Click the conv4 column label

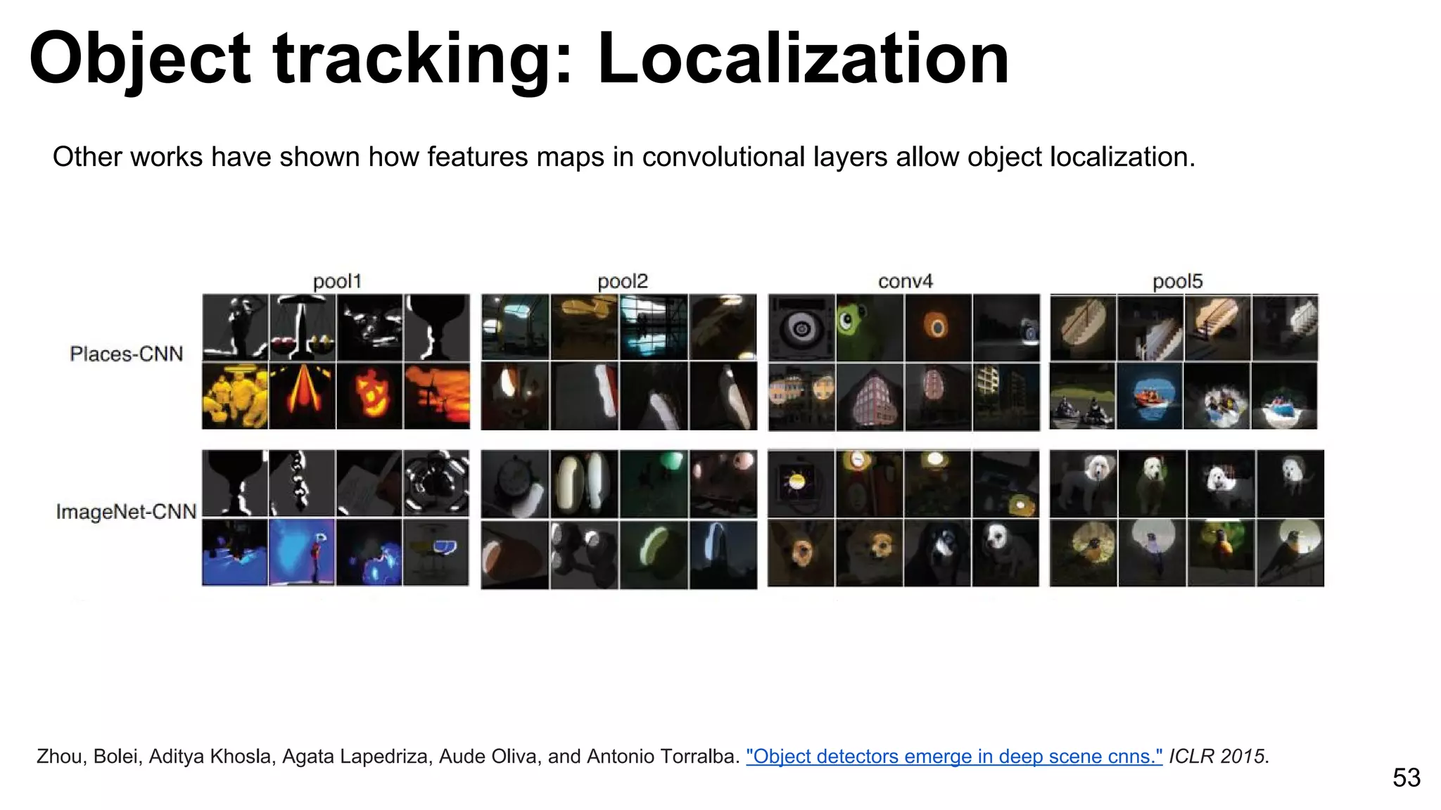[x=905, y=281]
